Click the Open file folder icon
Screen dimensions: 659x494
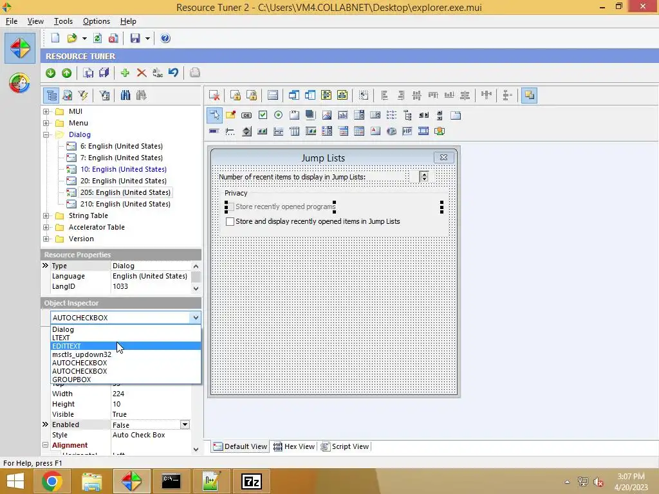pos(72,38)
